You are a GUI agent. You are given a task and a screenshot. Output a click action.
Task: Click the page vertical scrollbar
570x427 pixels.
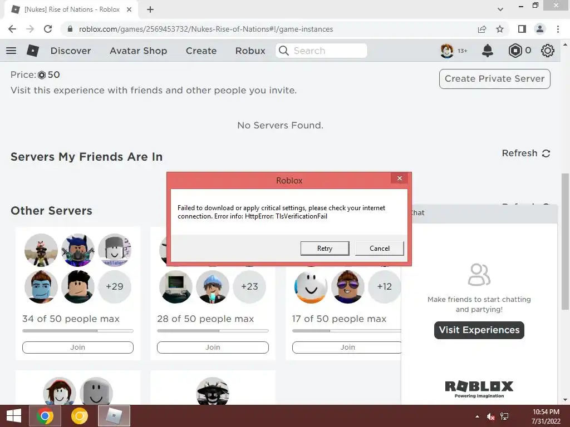(565, 241)
